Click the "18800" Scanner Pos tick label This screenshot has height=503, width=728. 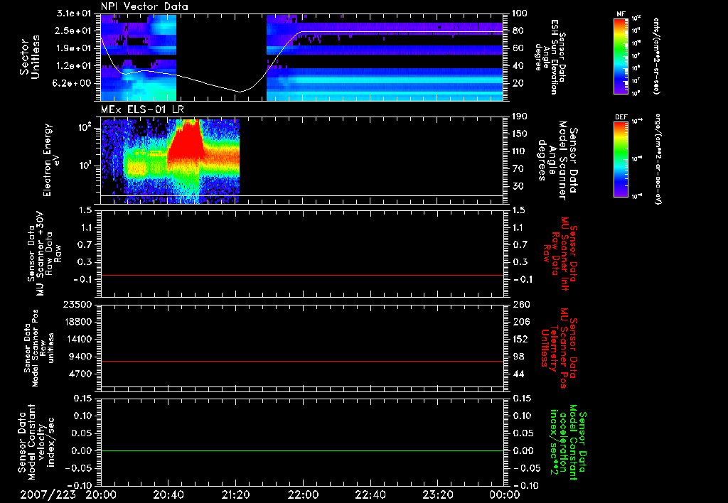coord(77,322)
